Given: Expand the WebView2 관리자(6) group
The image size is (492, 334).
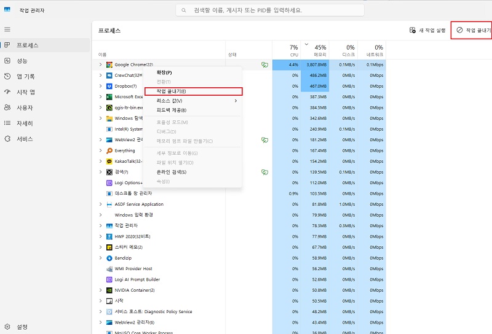Looking at the screenshot, I should pos(100,322).
